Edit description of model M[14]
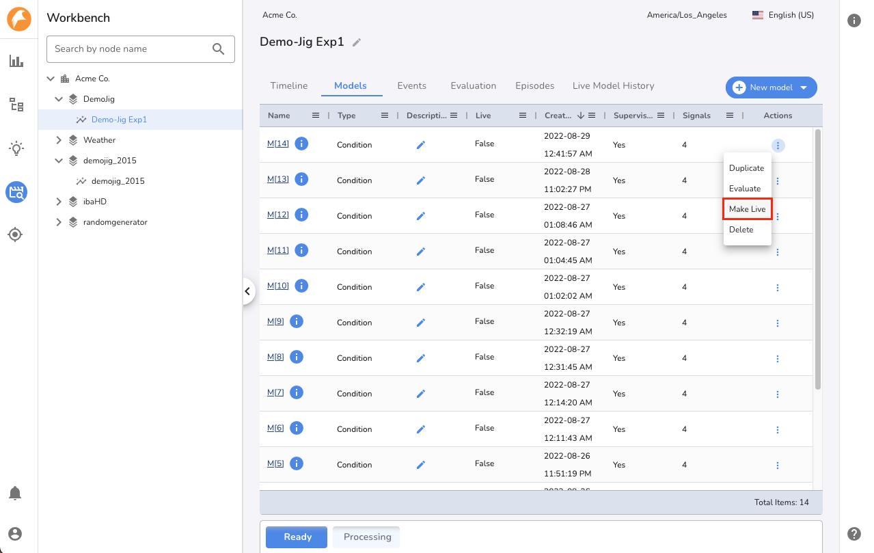The height and width of the screenshot is (553, 874). [421, 145]
